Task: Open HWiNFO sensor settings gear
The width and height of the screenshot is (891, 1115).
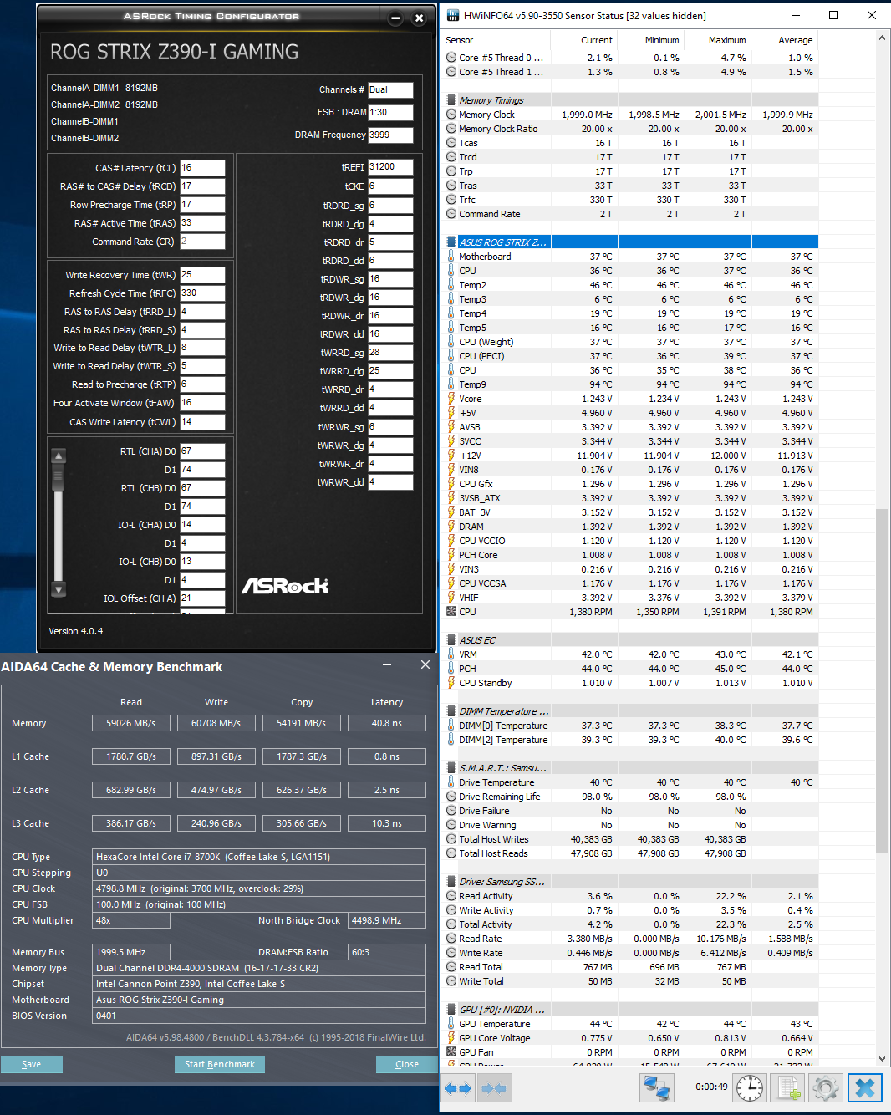Action: pos(826,1087)
